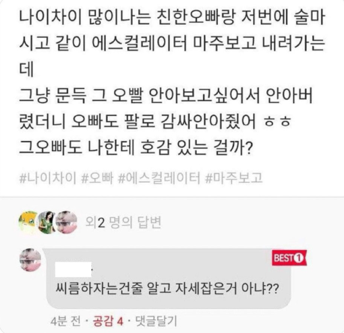Like the comment with 공감 4

click(x=109, y=321)
